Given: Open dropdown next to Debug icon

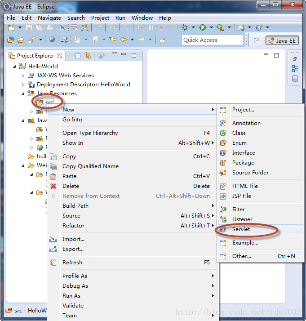Looking at the screenshot, I should (x=193, y=27).
